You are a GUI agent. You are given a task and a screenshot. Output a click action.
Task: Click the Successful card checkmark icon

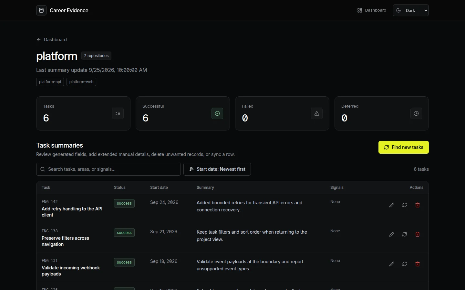click(217, 113)
